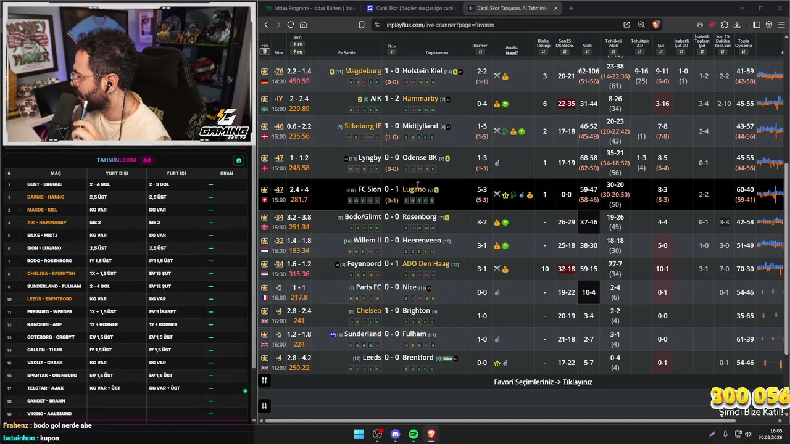
Task: Click the share icon in address bar
Action: point(626,25)
